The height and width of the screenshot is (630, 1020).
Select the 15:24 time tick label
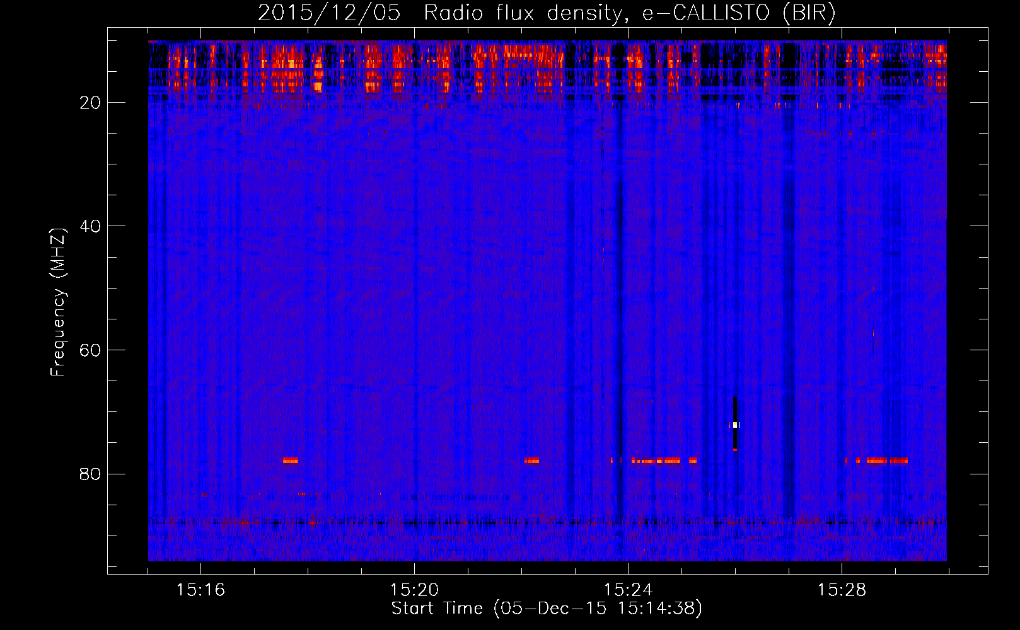point(628,590)
